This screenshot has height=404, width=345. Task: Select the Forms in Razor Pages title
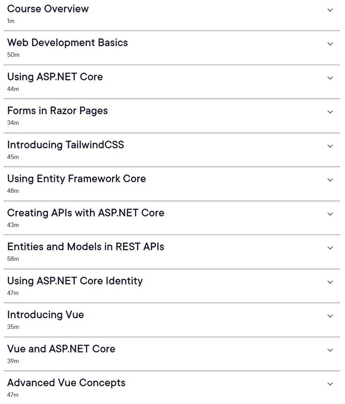tap(57, 111)
